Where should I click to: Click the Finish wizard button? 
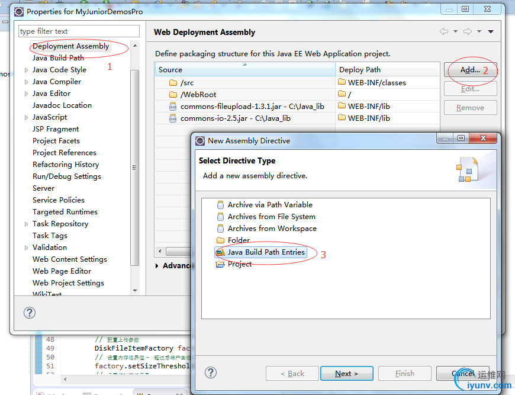click(x=405, y=373)
